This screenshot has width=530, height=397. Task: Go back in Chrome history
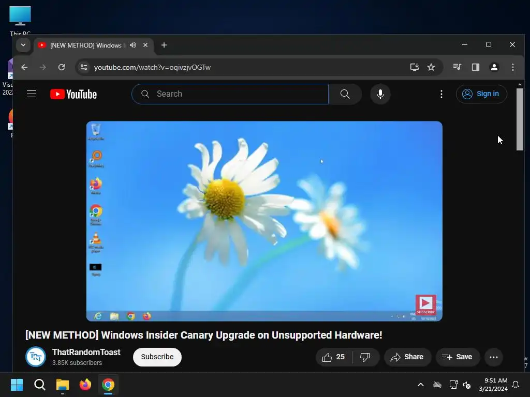coord(24,67)
